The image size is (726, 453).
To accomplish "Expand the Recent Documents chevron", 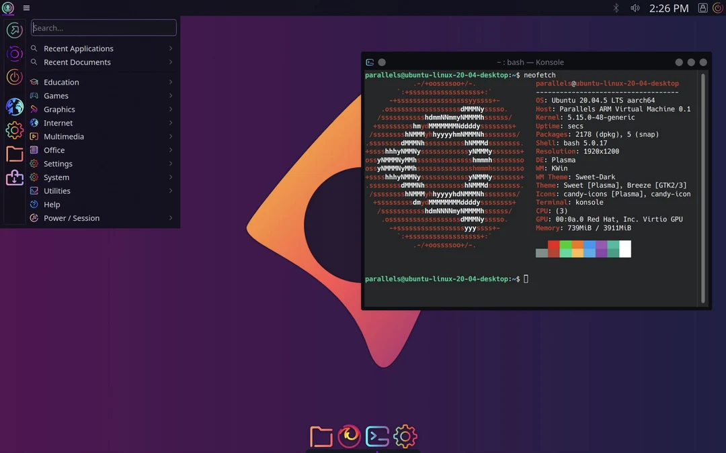I will click(170, 62).
